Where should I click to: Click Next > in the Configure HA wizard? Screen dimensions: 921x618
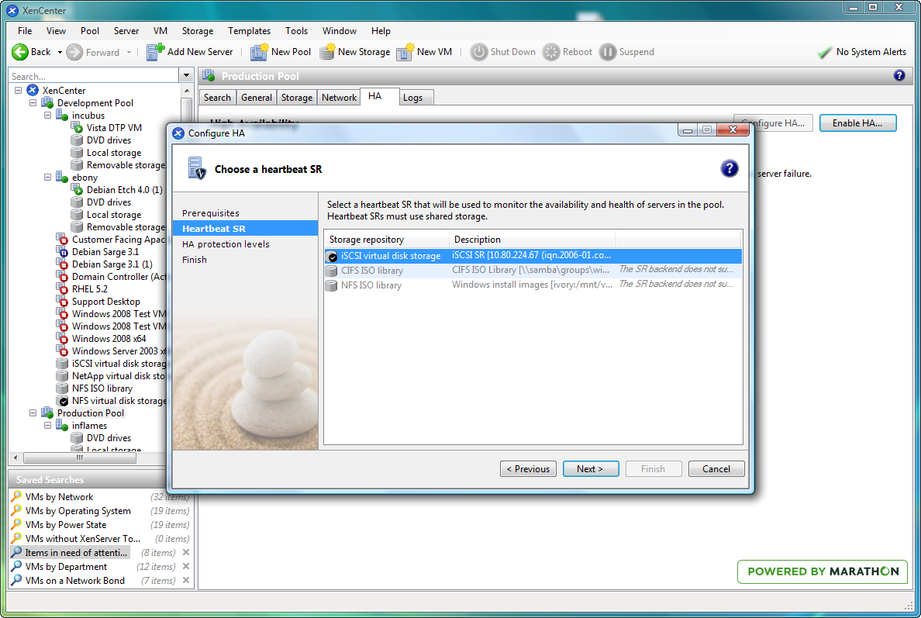point(590,469)
